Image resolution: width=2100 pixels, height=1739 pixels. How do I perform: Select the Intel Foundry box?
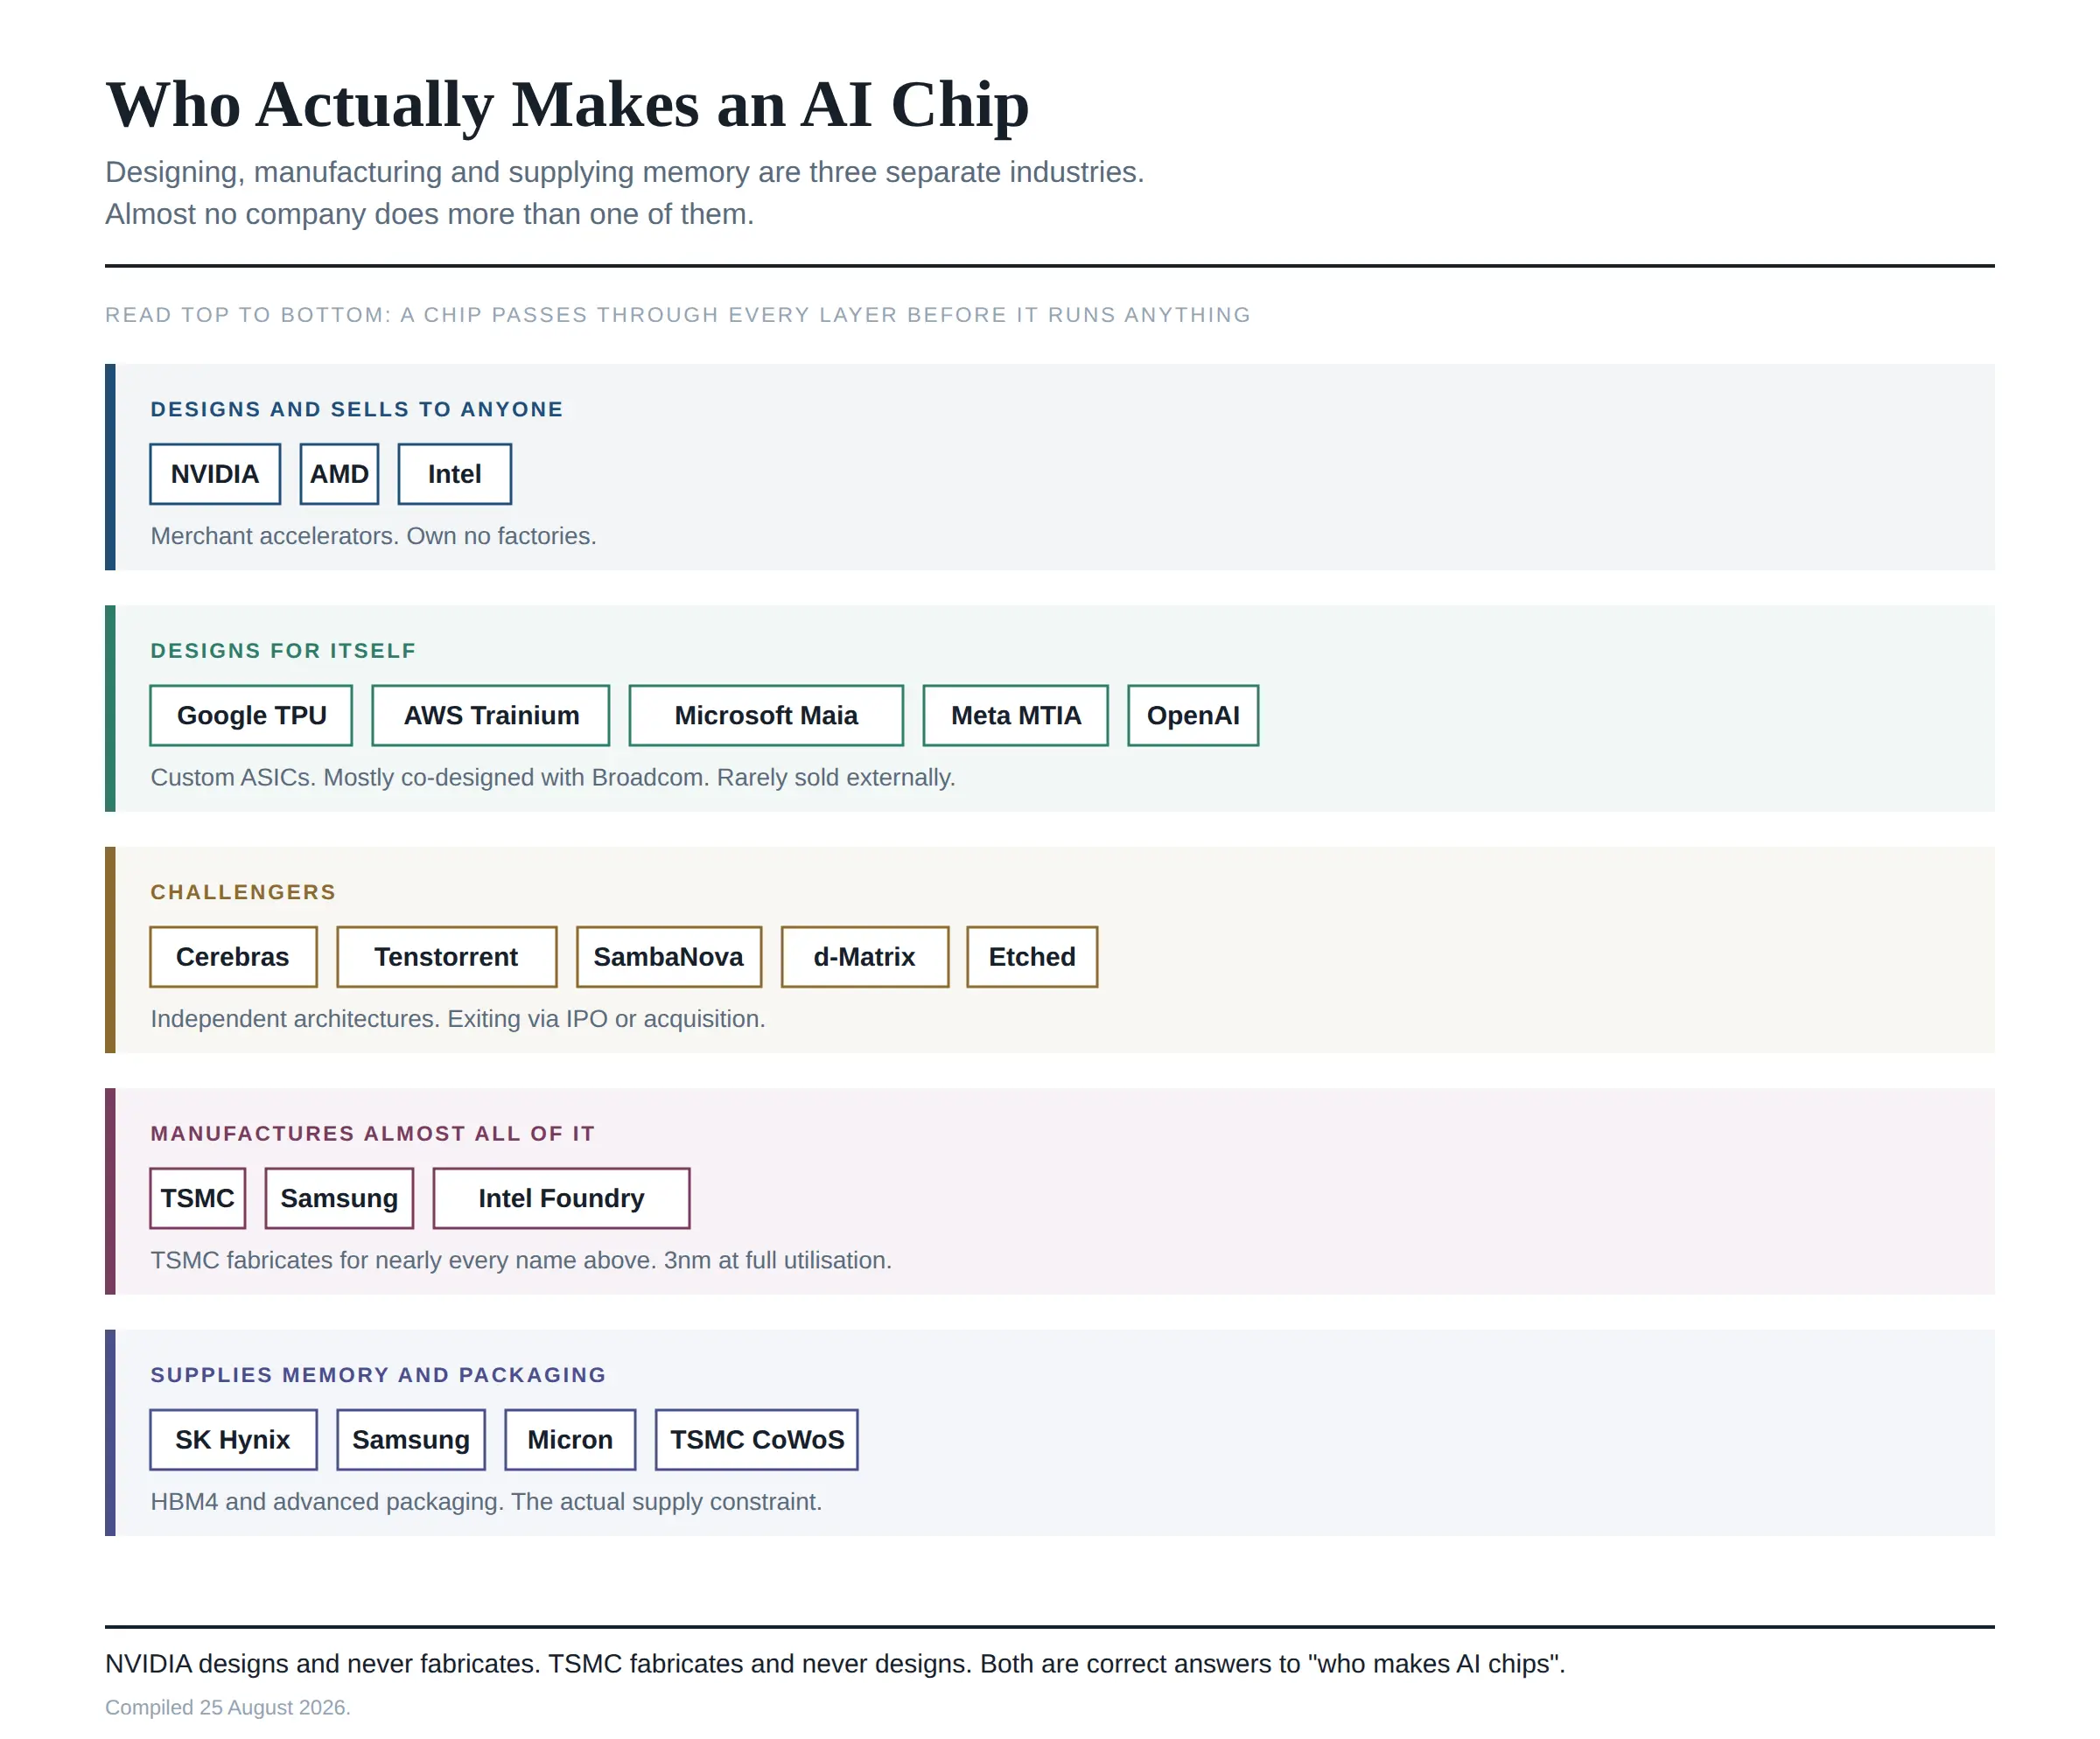tap(561, 1198)
